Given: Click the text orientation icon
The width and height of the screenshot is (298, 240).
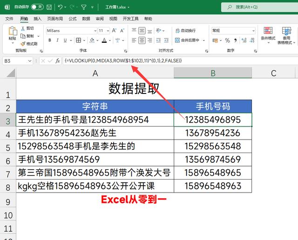Looking at the screenshot, I should pos(158,30).
